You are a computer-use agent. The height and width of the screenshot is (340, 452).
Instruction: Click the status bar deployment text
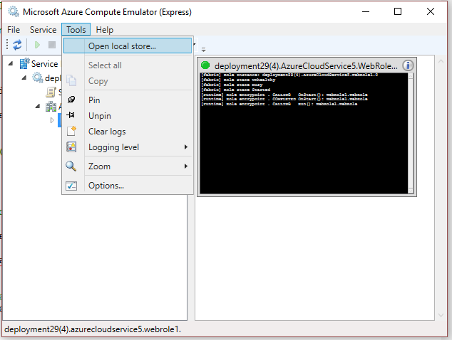(93, 329)
